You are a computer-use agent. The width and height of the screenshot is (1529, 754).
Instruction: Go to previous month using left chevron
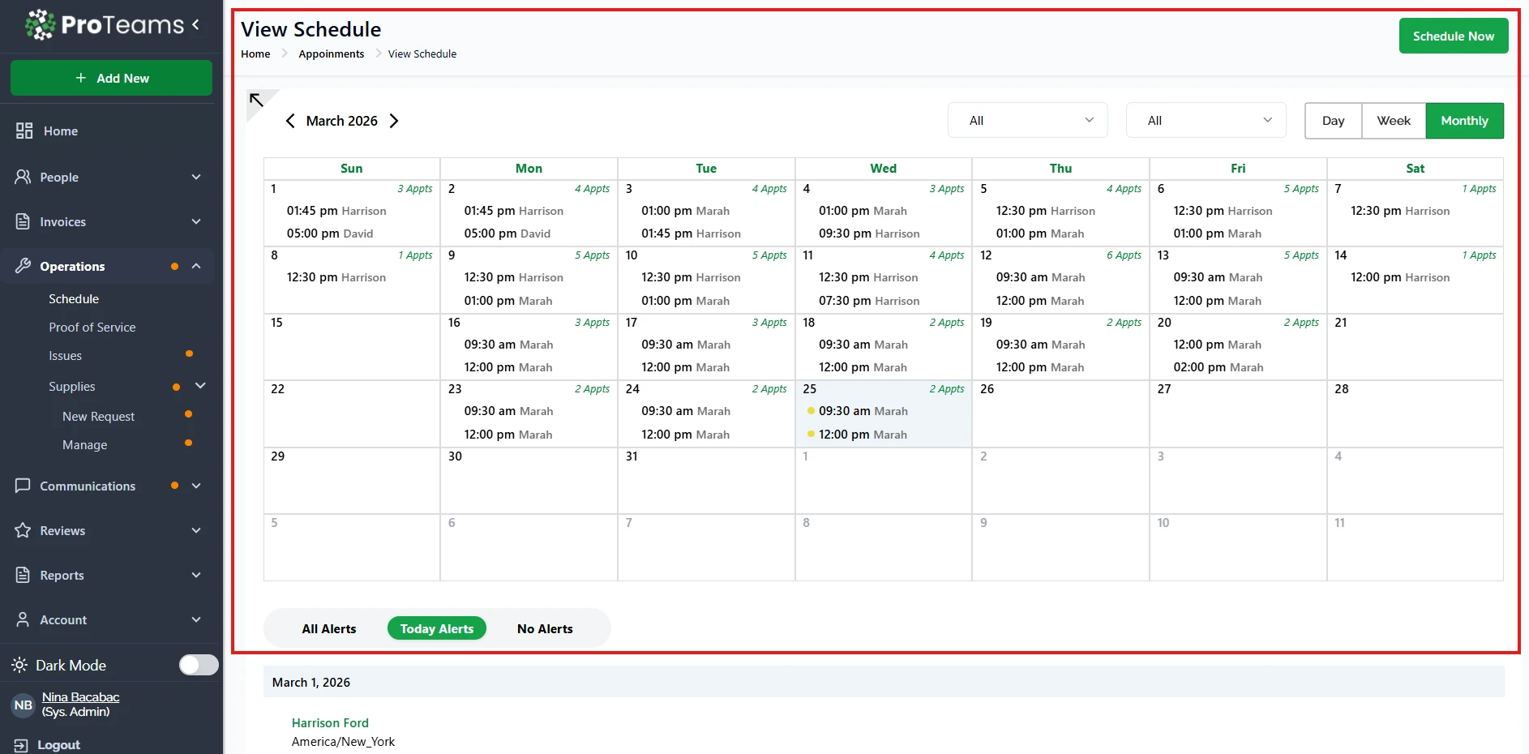[290, 121]
